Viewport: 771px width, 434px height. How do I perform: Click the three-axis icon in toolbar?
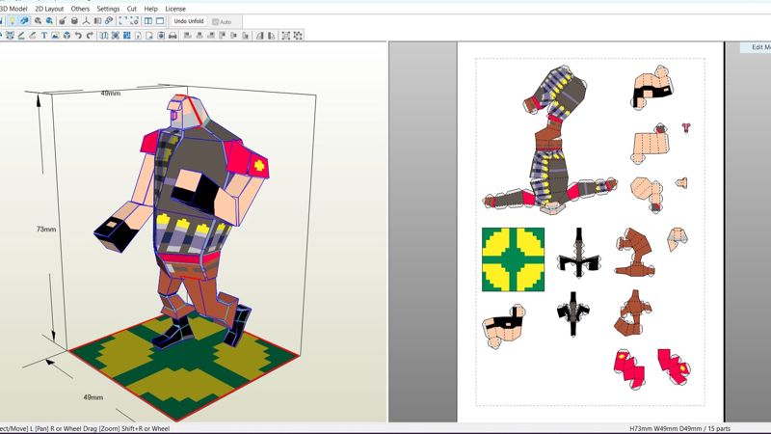pos(86,21)
